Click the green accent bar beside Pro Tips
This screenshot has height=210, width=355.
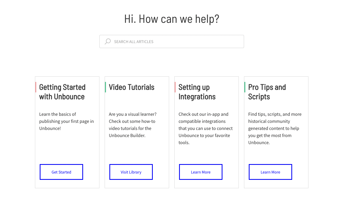click(245, 87)
